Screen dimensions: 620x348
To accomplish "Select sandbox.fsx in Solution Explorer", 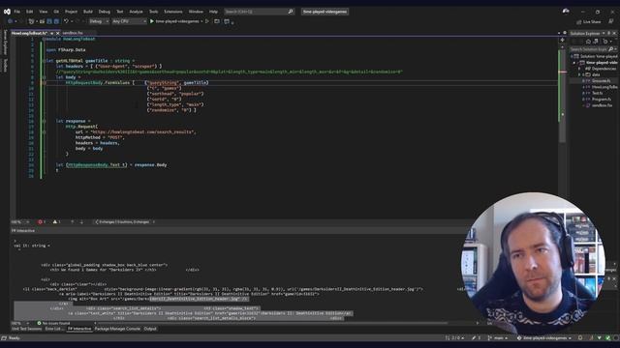I will pos(602,105).
